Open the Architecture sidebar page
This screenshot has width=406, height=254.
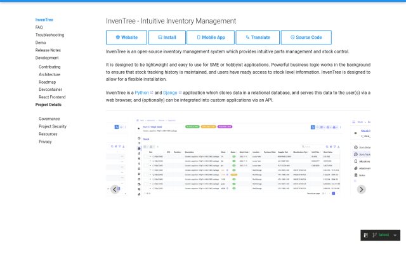point(49,74)
